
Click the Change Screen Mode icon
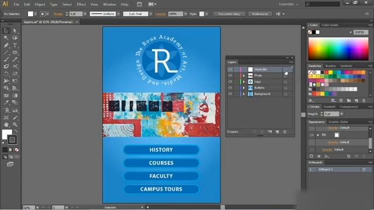(x=10, y=164)
